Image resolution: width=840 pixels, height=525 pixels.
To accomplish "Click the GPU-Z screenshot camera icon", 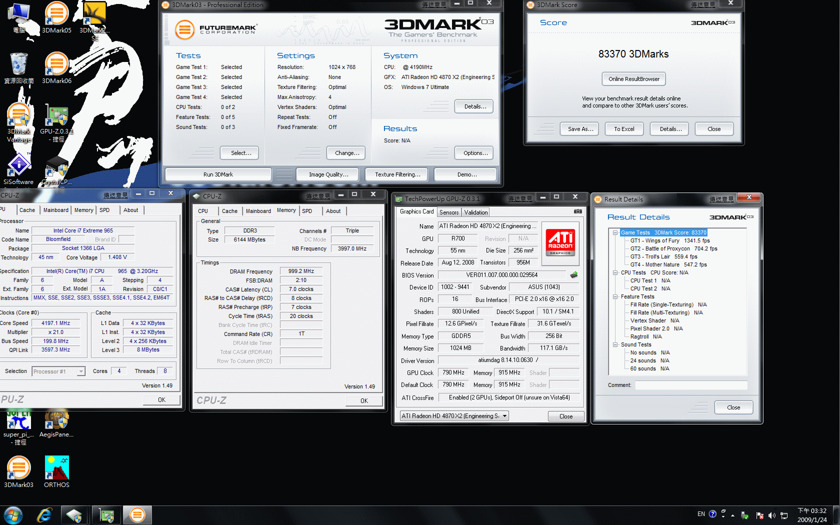I will [x=577, y=211].
